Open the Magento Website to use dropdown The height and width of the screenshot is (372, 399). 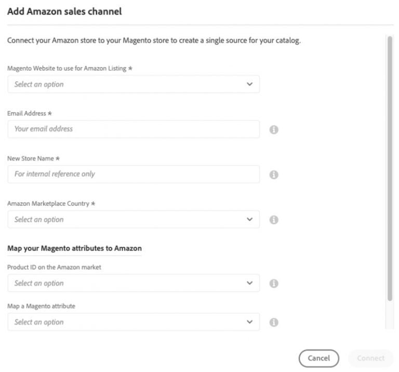(134, 84)
